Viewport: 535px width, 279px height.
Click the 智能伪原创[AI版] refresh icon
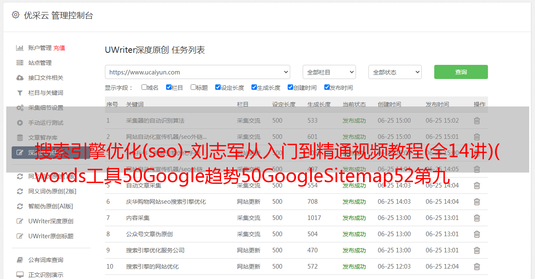[x=20, y=206]
